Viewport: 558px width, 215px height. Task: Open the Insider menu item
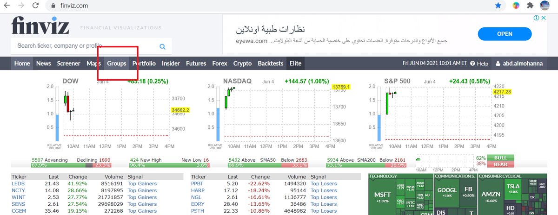point(171,63)
